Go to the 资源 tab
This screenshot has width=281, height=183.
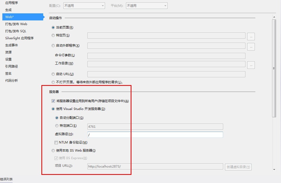click(x=8, y=52)
